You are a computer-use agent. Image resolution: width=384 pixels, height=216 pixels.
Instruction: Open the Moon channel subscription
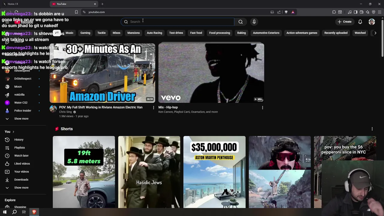pos(23,87)
